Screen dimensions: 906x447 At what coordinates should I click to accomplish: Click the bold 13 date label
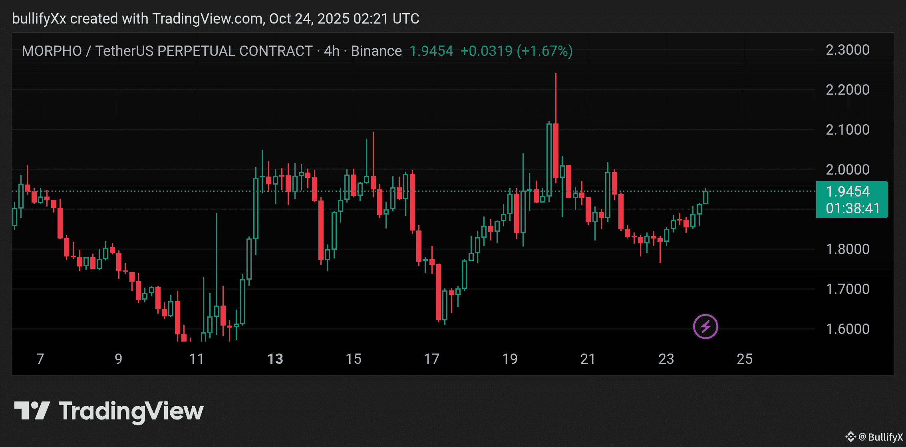pyautogui.click(x=275, y=359)
